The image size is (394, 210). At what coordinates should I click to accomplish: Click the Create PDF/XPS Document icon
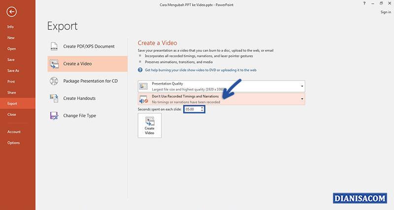click(x=54, y=46)
